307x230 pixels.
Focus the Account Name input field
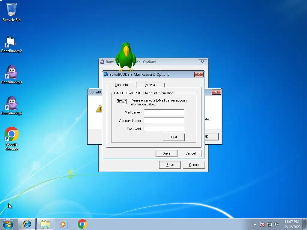[164, 120]
